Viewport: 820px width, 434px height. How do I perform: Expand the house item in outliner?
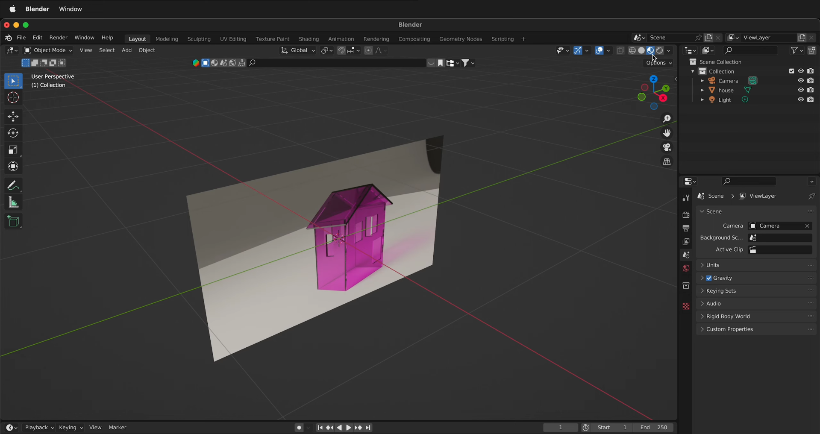[702, 91]
